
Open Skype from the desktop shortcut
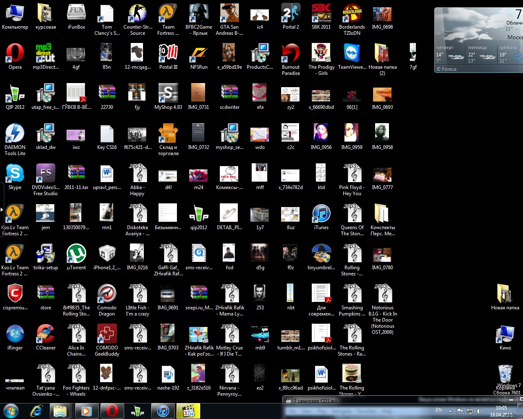pos(15,174)
